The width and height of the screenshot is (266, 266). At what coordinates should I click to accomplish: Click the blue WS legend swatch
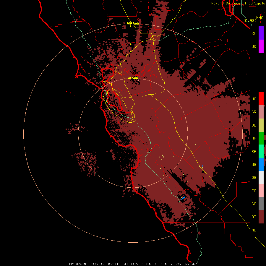(261, 164)
